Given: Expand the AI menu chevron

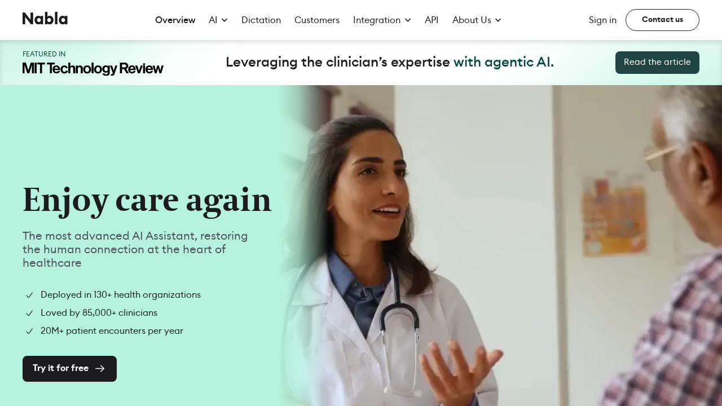Looking at the screenshot, I should click(224, 20).
